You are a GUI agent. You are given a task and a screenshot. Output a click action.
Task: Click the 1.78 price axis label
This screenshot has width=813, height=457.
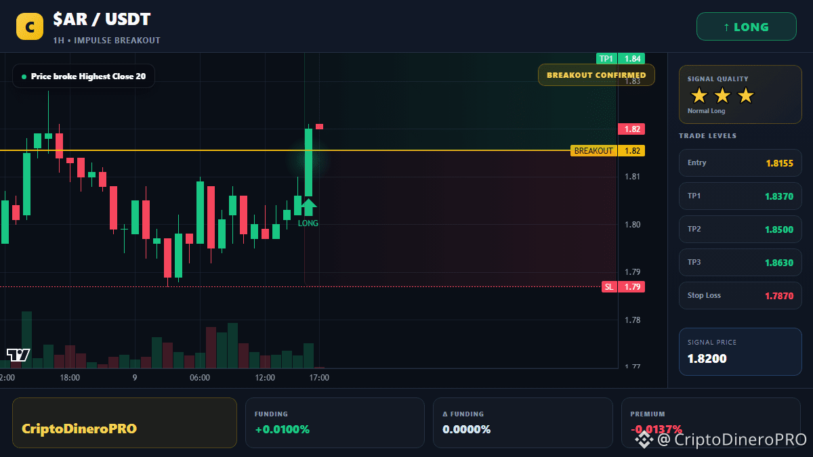(x=632, y=320)
